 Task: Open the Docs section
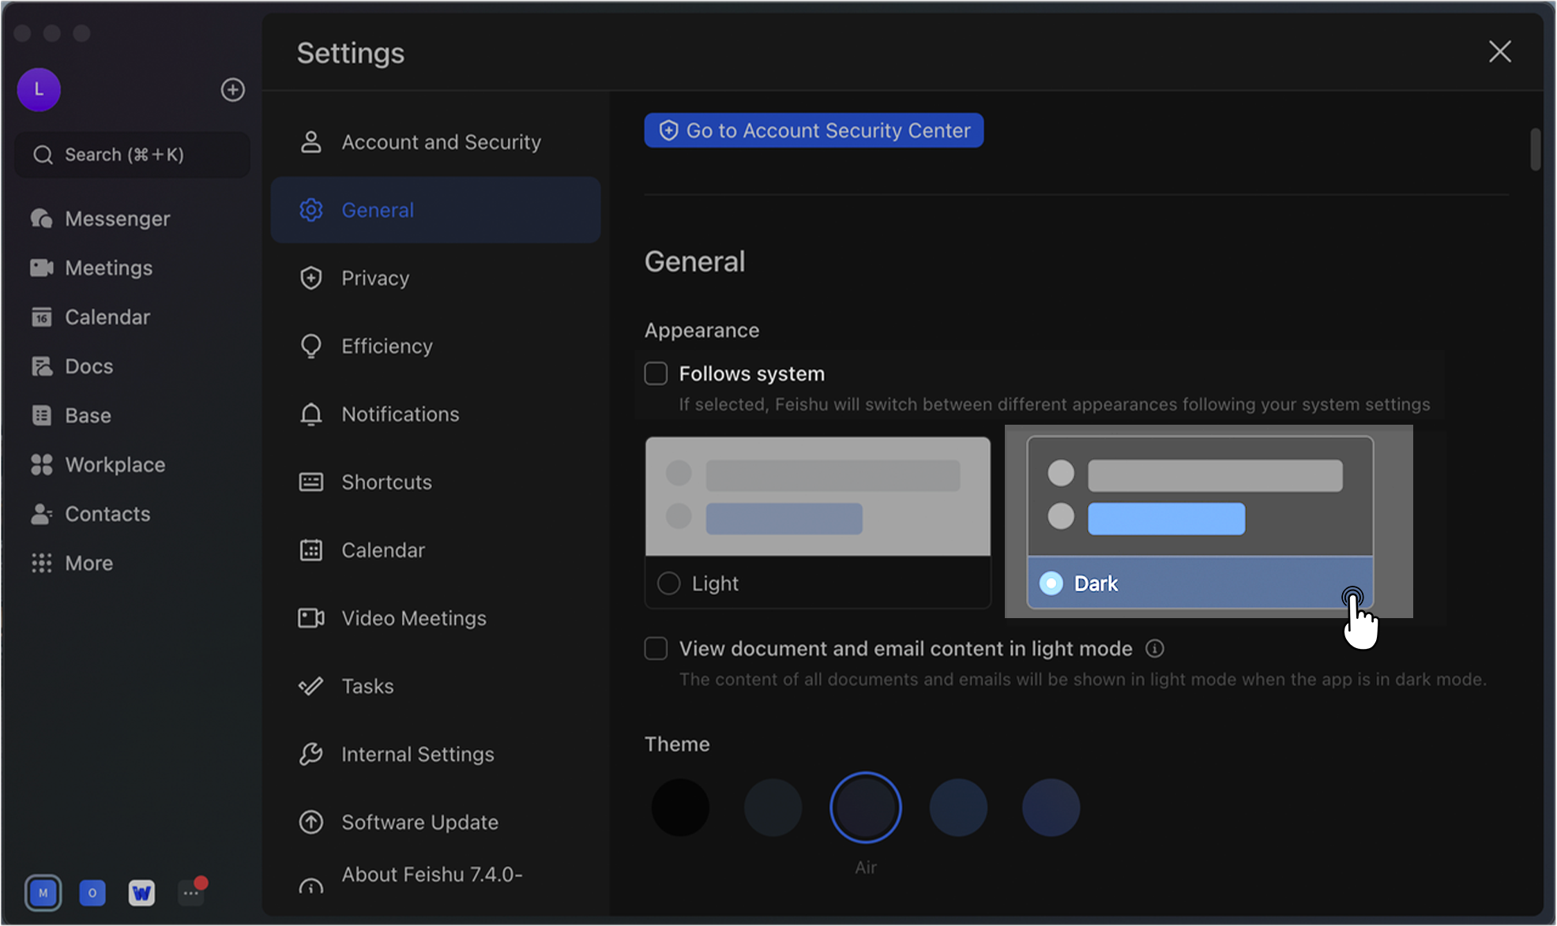88,366
